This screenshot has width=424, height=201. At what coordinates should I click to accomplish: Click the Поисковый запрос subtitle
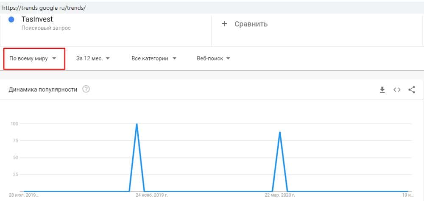point(46,28)
